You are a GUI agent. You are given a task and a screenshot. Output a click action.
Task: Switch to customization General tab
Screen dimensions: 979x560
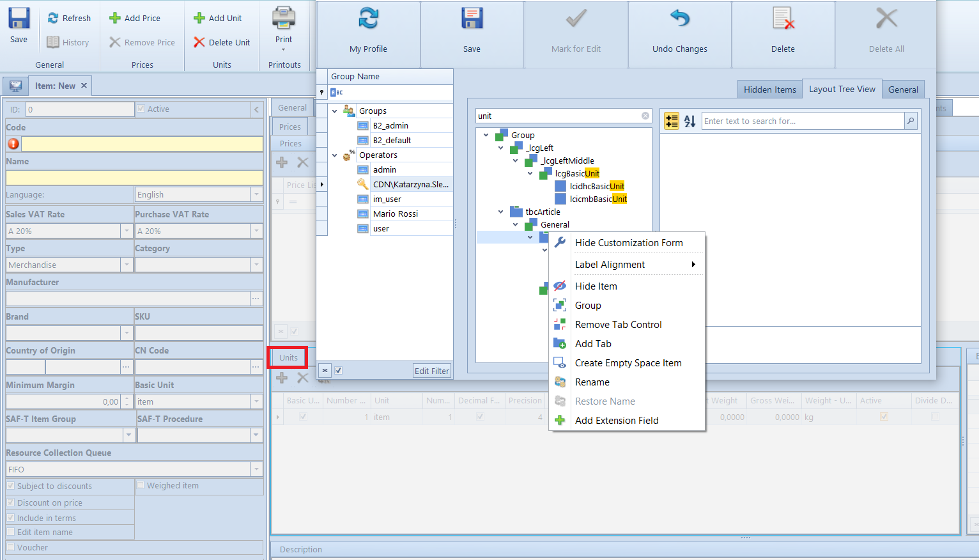(902, 89)
